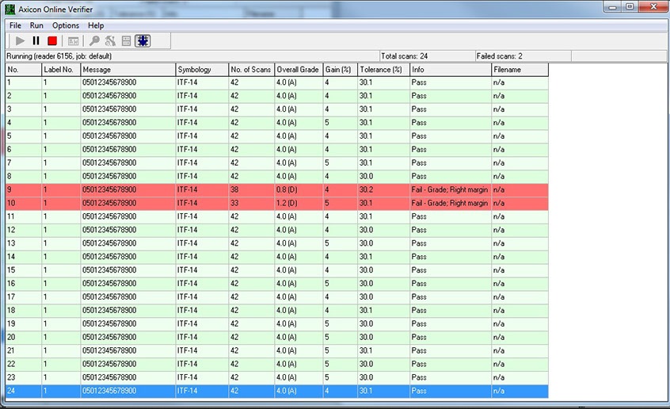Select row number 1 in the No. column
670x409 pixels.
[x=24, y=82]
